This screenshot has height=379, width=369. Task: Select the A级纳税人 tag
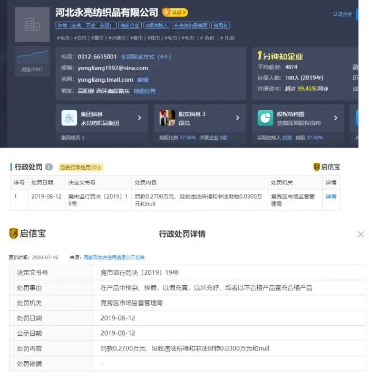point(157,25)
